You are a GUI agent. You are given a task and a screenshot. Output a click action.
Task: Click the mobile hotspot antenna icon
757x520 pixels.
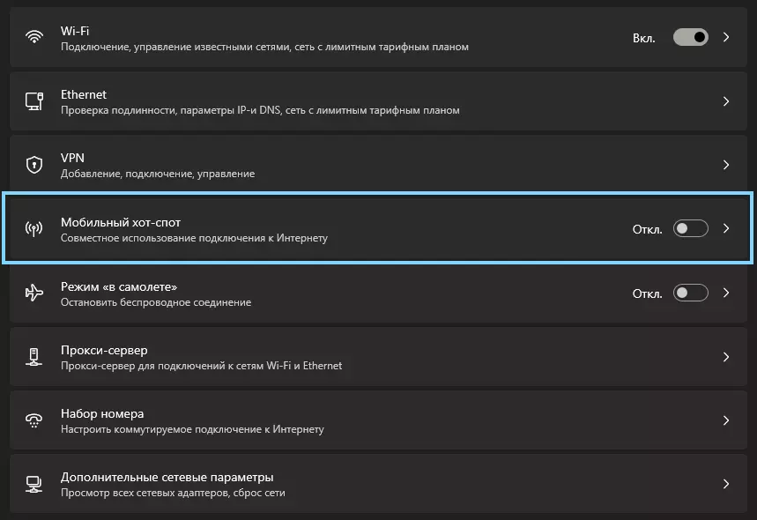(x=34, y=228)
